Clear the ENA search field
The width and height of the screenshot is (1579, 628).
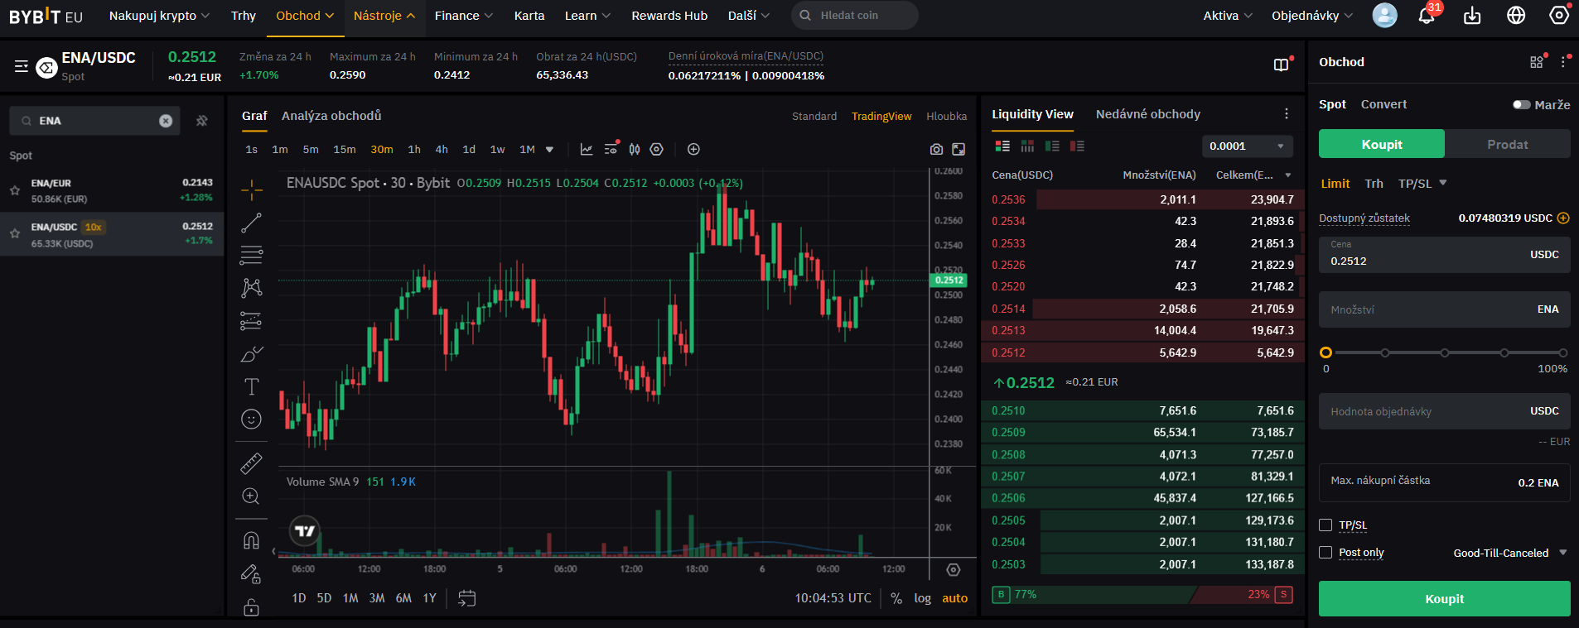[x=166, y=121]
